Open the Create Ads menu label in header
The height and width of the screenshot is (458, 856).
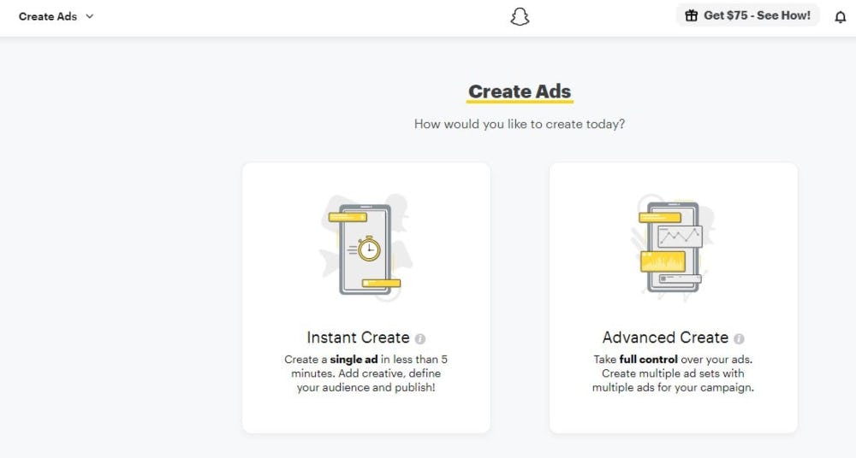[48, 16]
